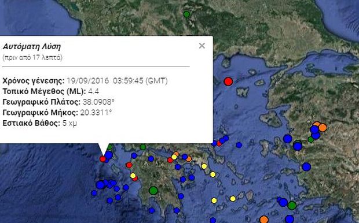Select the big blue marker southwest of Zakynthos
This screenshot has height=223, width=359.
pyautogui.click(x=100, y=185)
